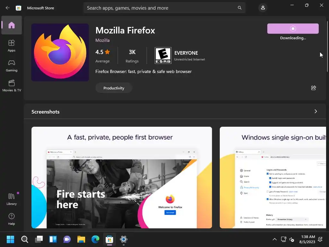Image resolution: width=329 pixels, height=247 pixels.
Task: Click the Mozilla publisher link
Action: tap(102, 40)
